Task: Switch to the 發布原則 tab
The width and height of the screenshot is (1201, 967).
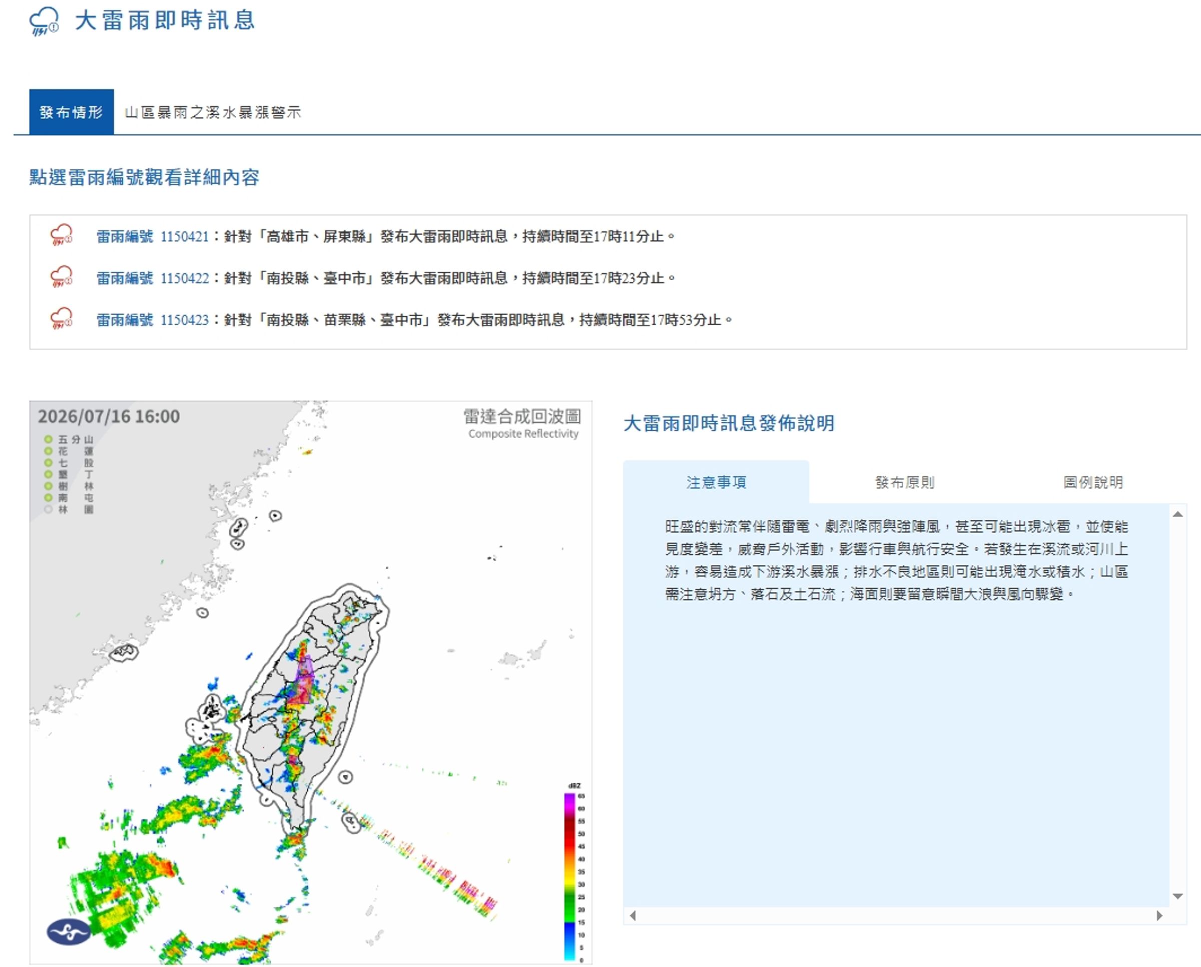Action: [905, 482]
